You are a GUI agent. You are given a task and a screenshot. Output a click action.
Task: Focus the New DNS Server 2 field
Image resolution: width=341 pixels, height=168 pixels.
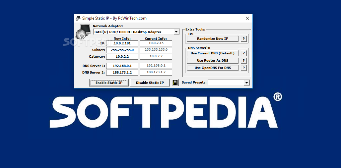(122, 73)
